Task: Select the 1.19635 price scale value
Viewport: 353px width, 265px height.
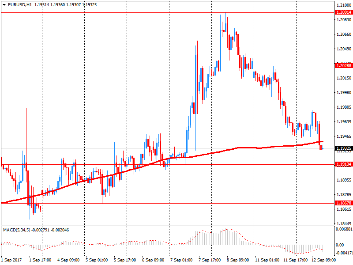Action: pyautogui.click(x=344, y=122)
